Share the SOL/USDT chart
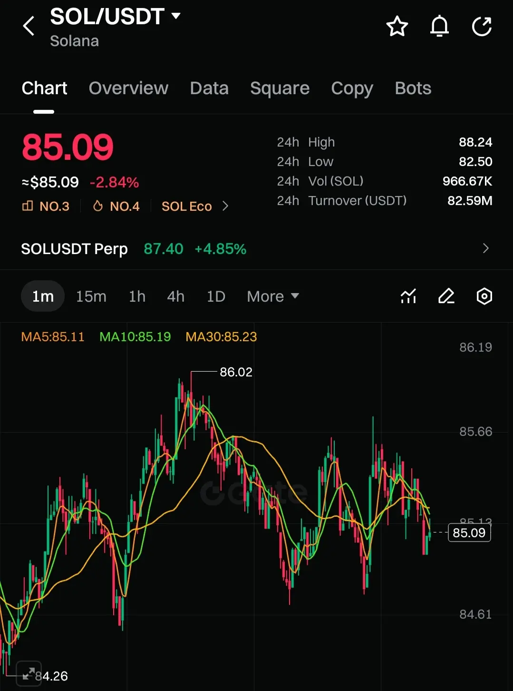The height and width of the screenshot is (691, 513). coord(482,26)
